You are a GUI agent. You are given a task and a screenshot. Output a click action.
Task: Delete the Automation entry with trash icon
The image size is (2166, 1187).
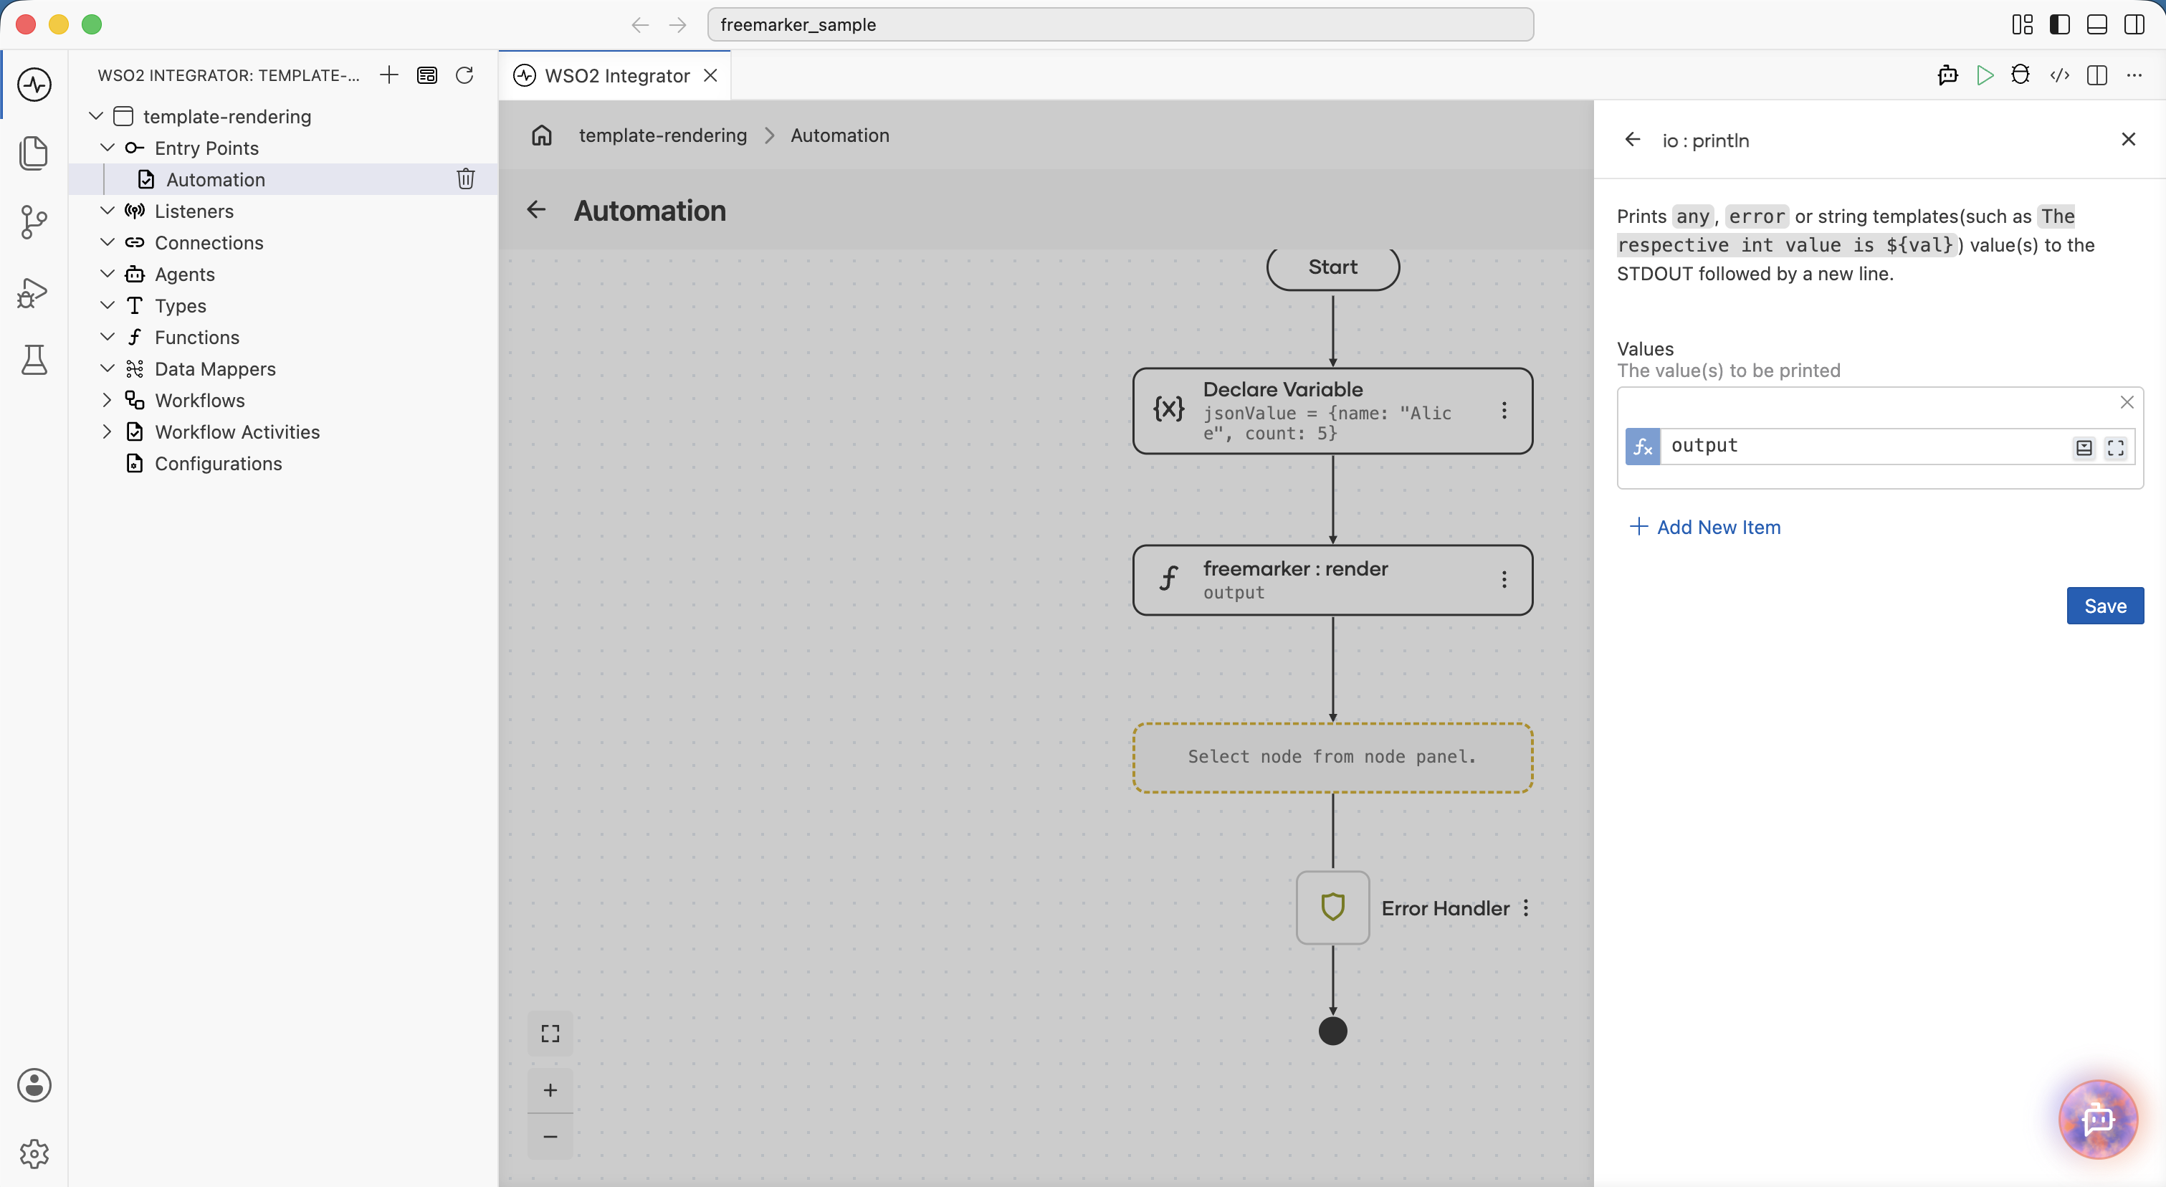click(x=466, y=178)
